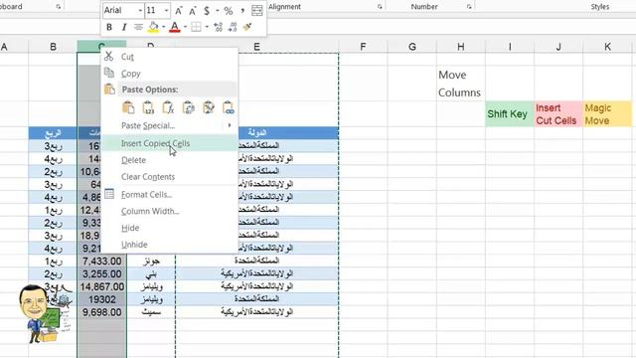This screenshot has height=358, width=636.
Task: Click the green Shift Key cell
Action: coord(510,114)
